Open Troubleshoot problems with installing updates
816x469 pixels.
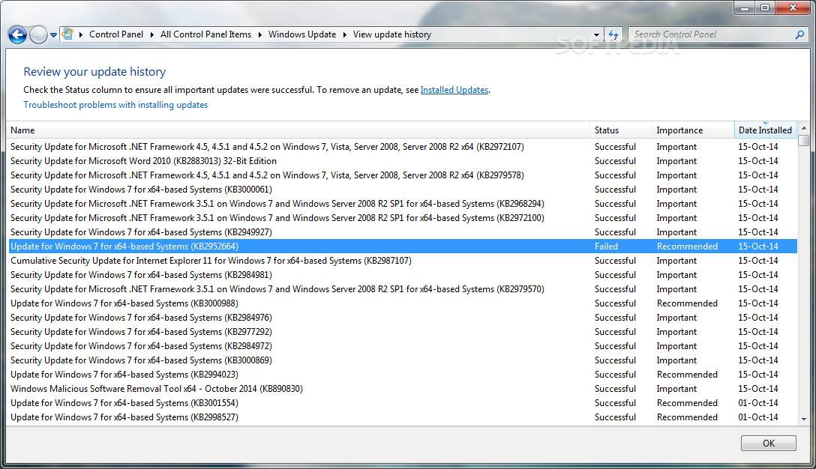pyautogui.click(x=115, y=105)
